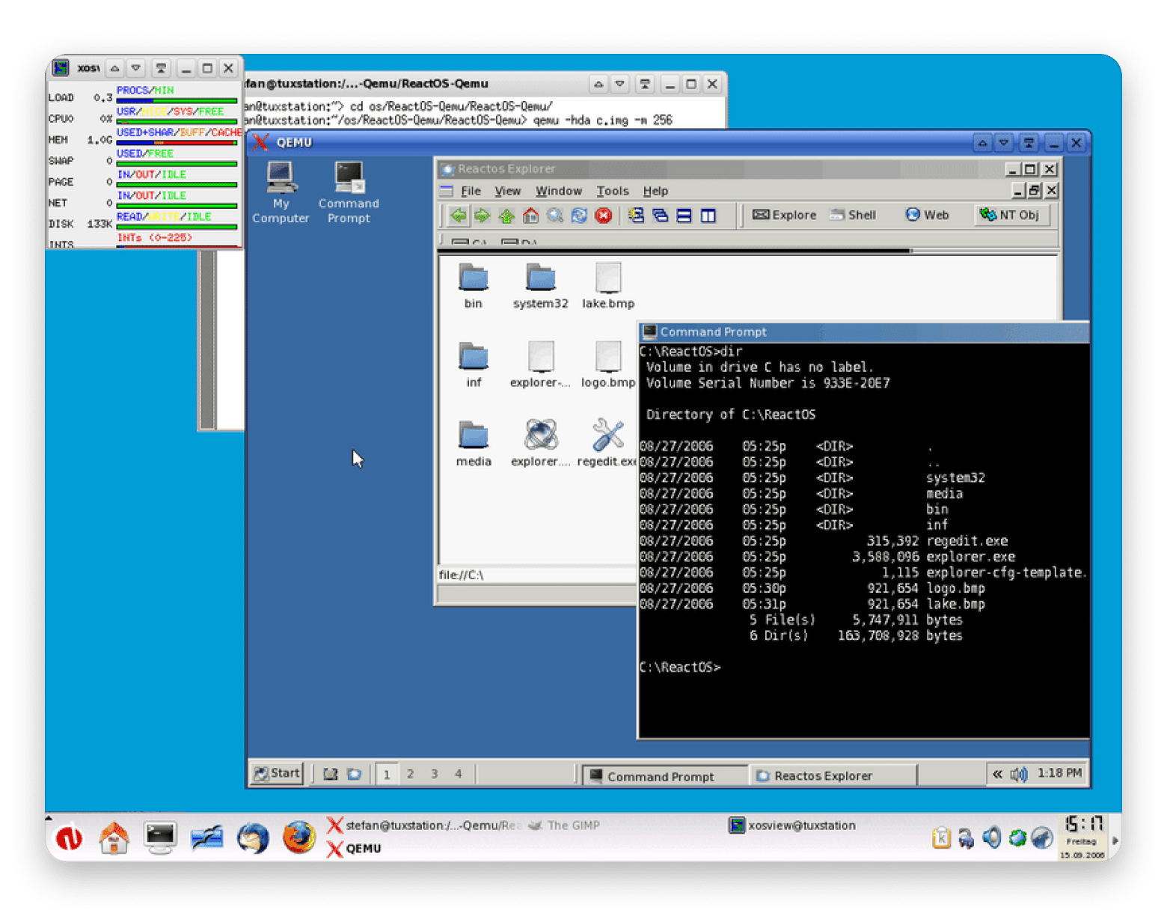This screenshot has width=1167, height=922.
Task: Shade the QEMU window with up-arrow button
Action: (x=982, y=142)
